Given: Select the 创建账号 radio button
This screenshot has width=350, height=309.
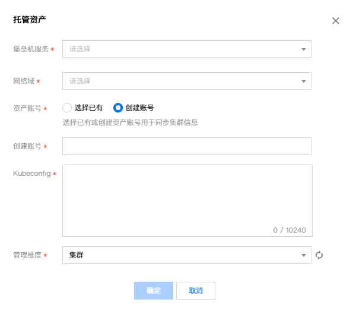Looking at the screenshot, I should tap(118, 108).
